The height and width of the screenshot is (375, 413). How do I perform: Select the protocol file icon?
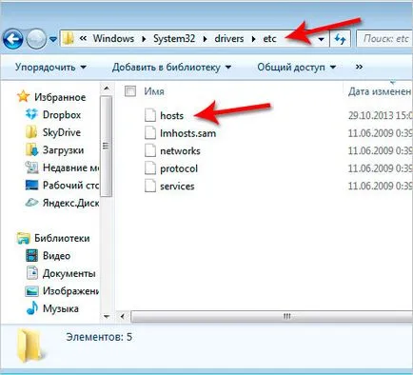pos(150,168)
